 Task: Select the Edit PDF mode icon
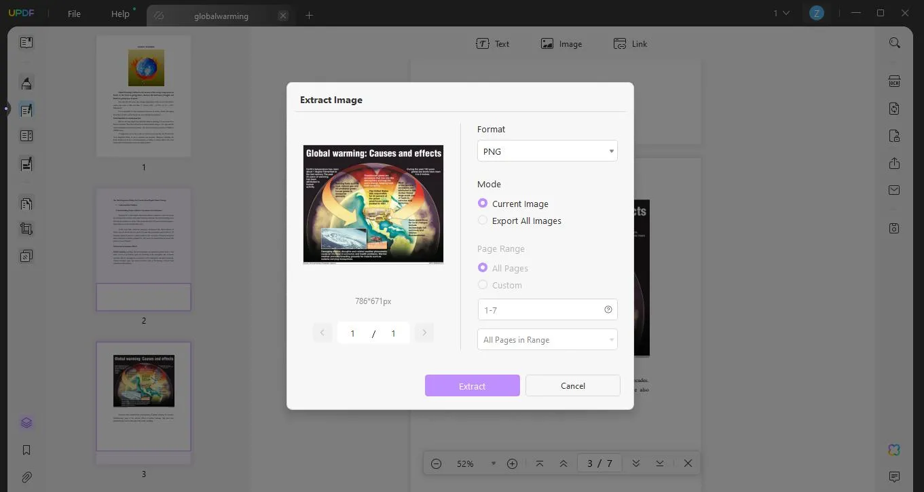tap(26, 110)
